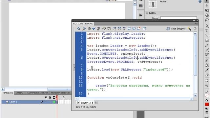Select the Free Transform tool
The width and height of the screenshot is (210, 118).
[x=207, y=10]
